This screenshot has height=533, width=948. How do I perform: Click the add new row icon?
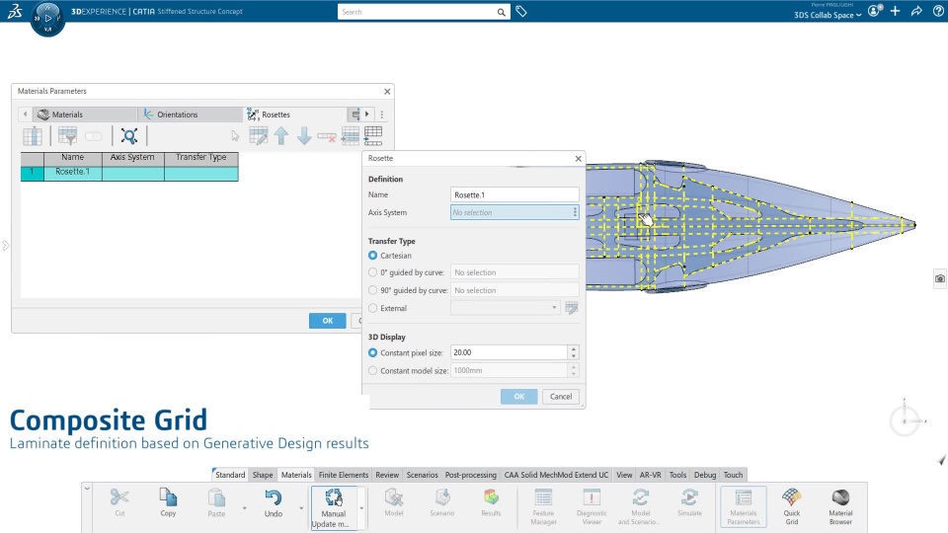(x=373, y=136)
